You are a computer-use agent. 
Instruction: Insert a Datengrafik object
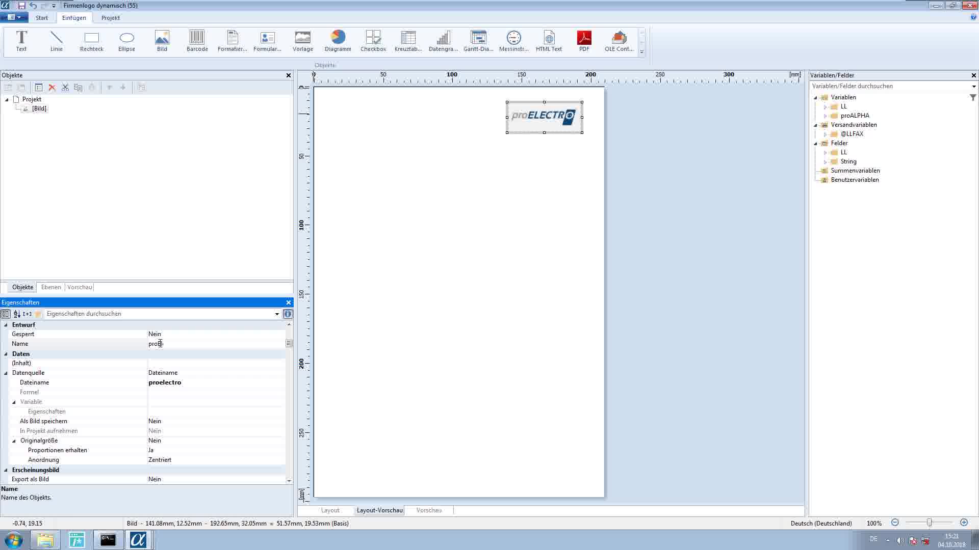pos(444,41)
